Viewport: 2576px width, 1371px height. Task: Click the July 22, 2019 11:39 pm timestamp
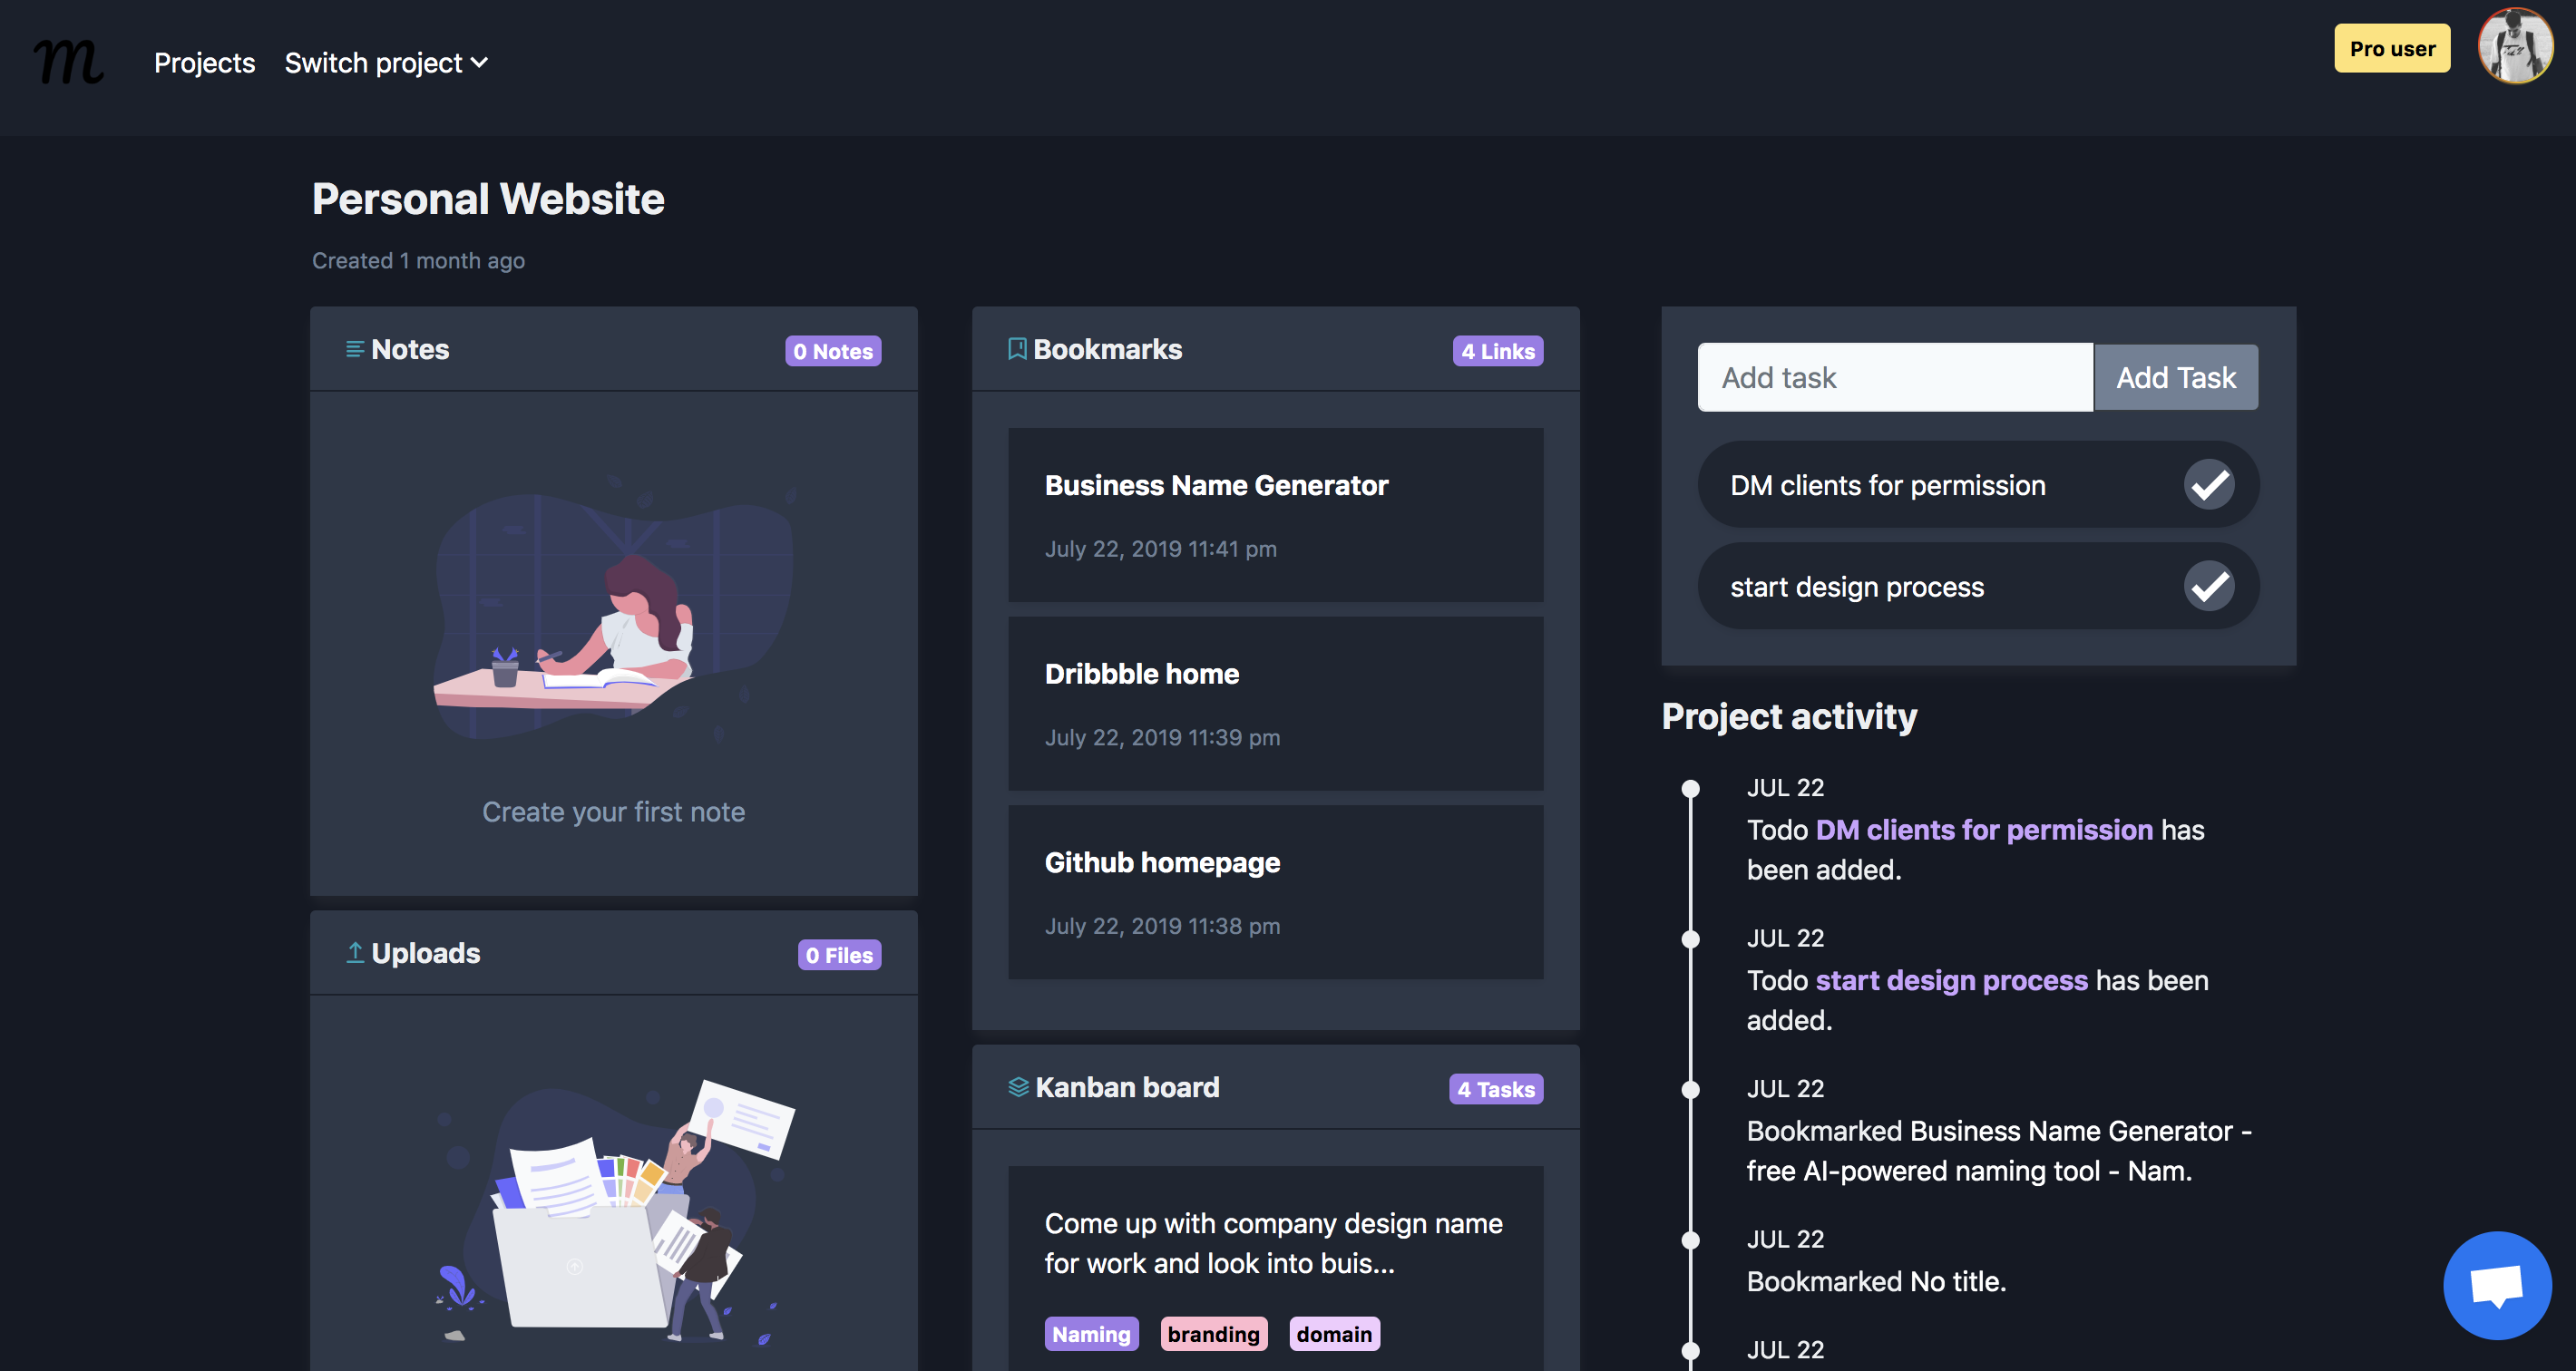coord(1162,737)
